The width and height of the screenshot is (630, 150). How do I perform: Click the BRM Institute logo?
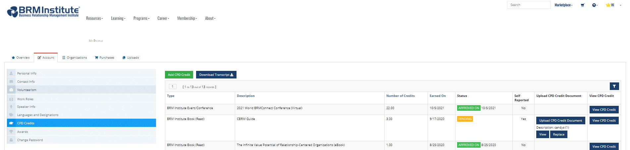tap(43, 12)
